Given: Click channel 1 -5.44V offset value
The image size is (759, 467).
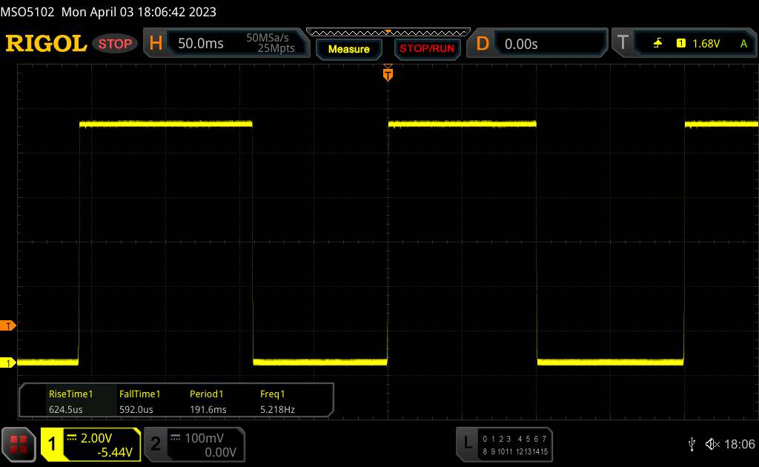Looking at the screenshot, I should pos(115,452).
